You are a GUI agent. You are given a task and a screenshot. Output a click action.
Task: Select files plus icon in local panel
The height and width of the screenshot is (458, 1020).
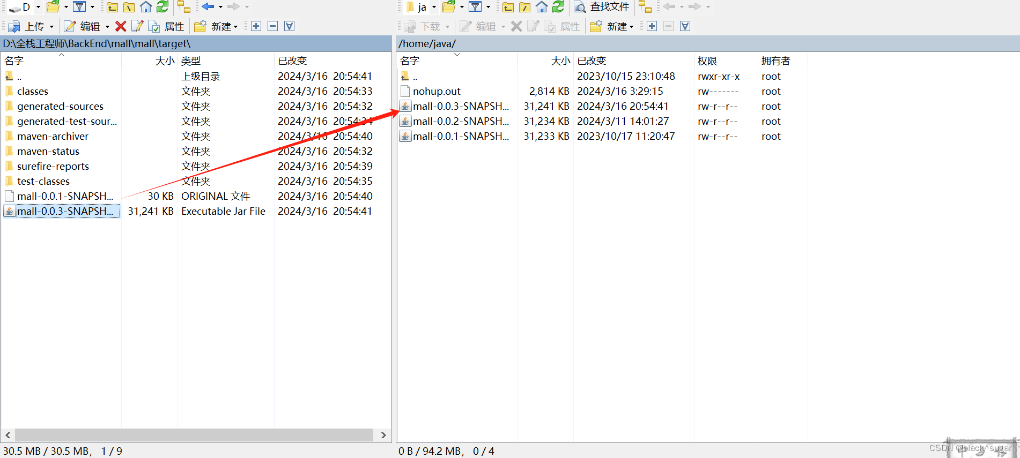(x=256, y=26)
